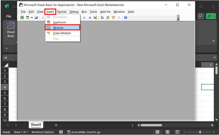Select Class Module from the Insert menu
The height and width of the screenshot is (135, 220).
click(63, 33)
